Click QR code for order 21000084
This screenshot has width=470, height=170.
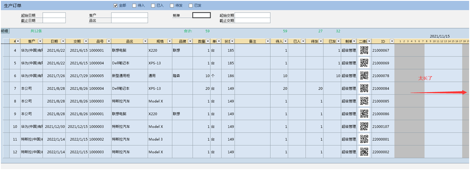(364, 88)
